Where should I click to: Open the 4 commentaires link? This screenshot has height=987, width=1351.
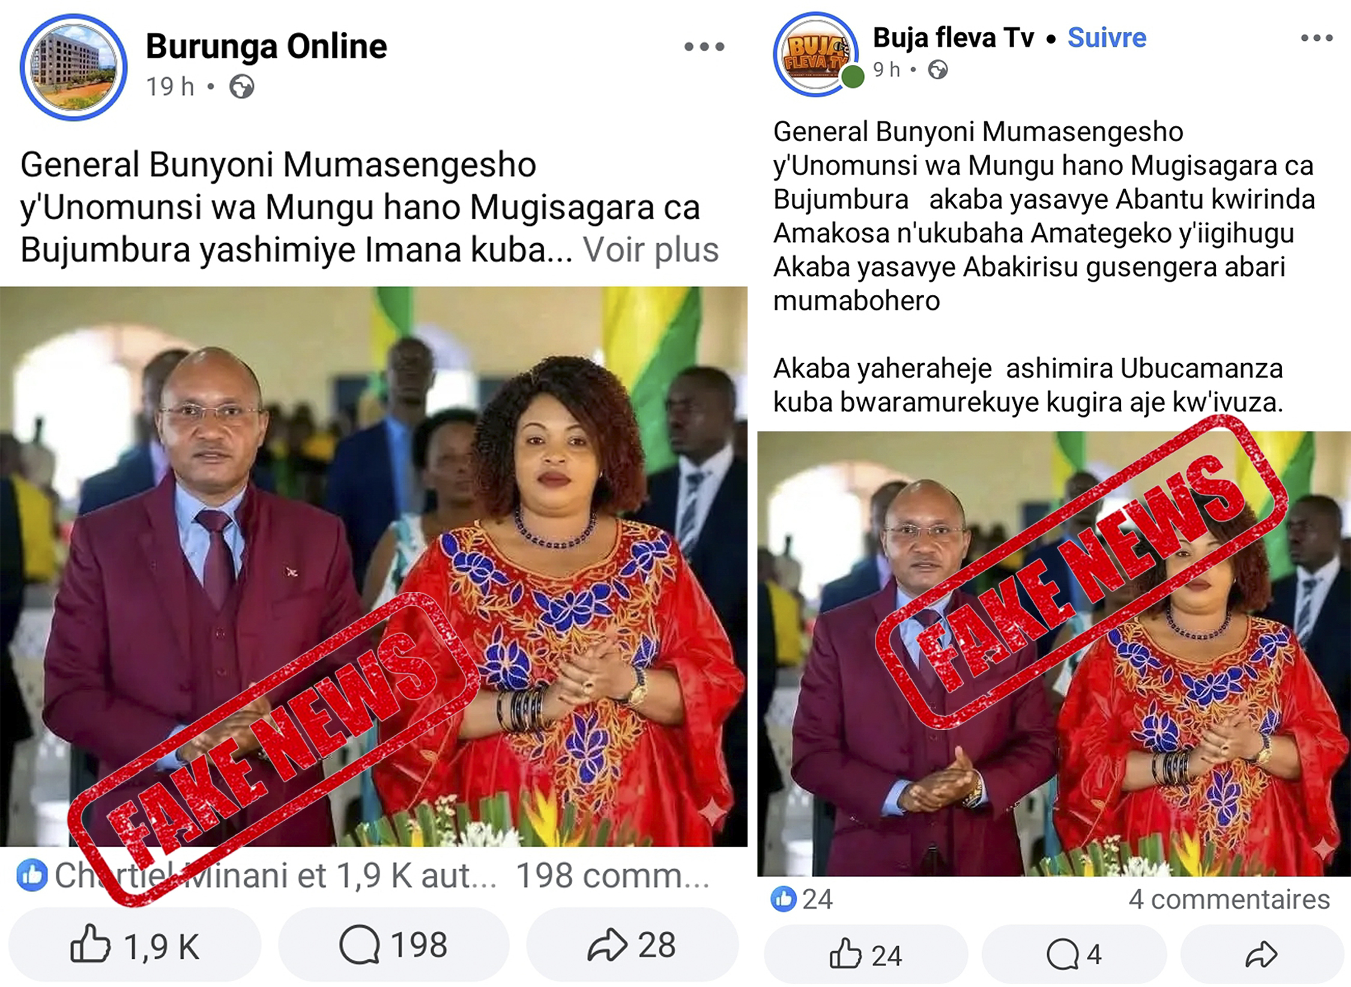pyautogui.click(x=1229, y=899)
